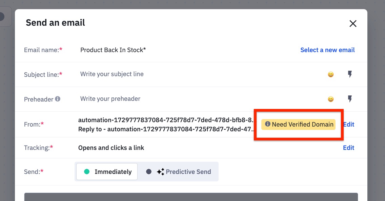This screenshot has height=201, width=385.
Task: Edit the From sender details
Action: (x=349, y=124)
